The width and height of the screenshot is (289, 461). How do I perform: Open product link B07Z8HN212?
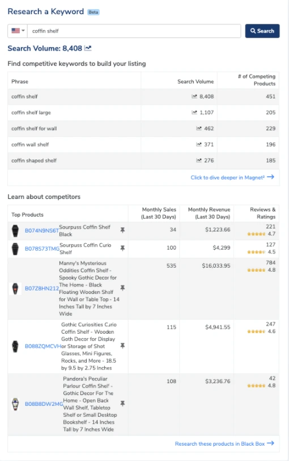pyautogui.click(x=42, y=288)
